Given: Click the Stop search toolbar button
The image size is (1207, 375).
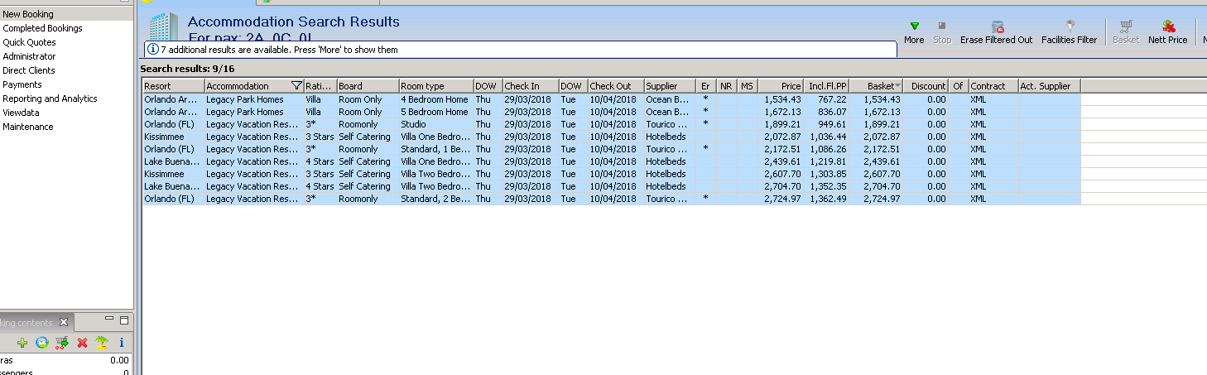Looking at the screenshot, I should click(x=942, y=32).
